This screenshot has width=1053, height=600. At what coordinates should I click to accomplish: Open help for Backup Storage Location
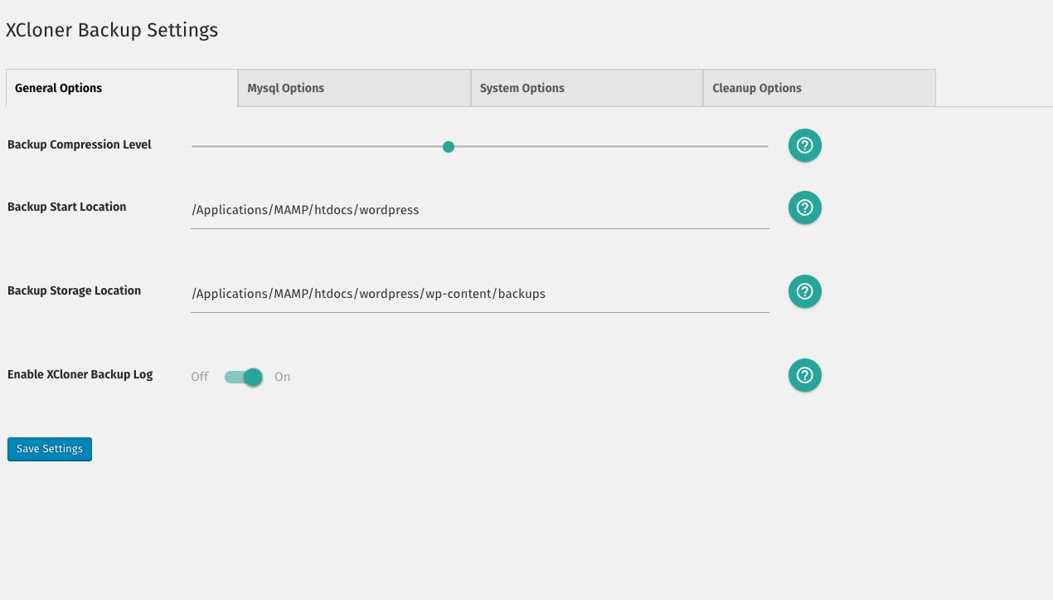[x=804, y=291]
